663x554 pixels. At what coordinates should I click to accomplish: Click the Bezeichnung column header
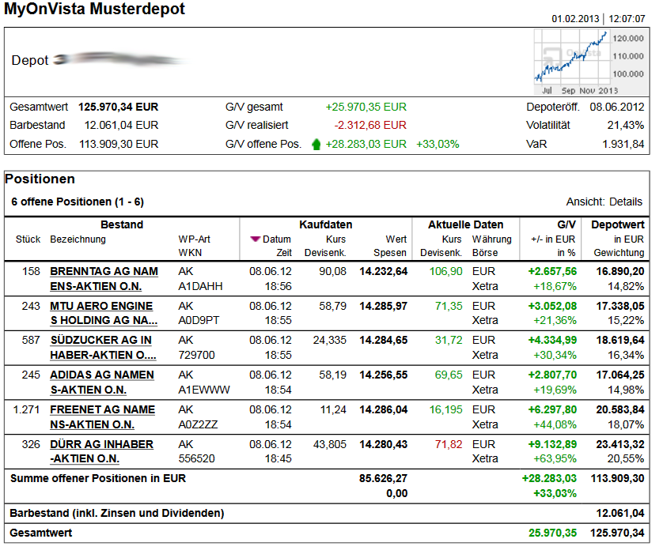(x=78, y=239)
